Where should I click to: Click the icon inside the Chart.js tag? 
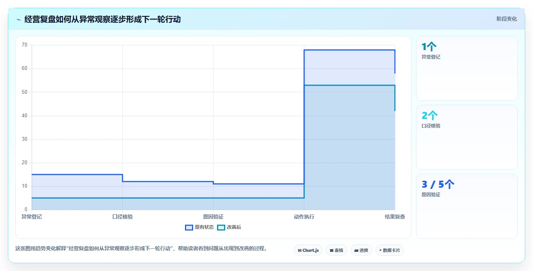pos(300,250)
